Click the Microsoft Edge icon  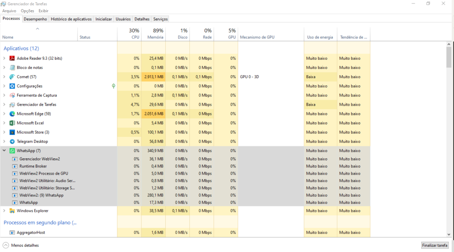tap(12, 114)
